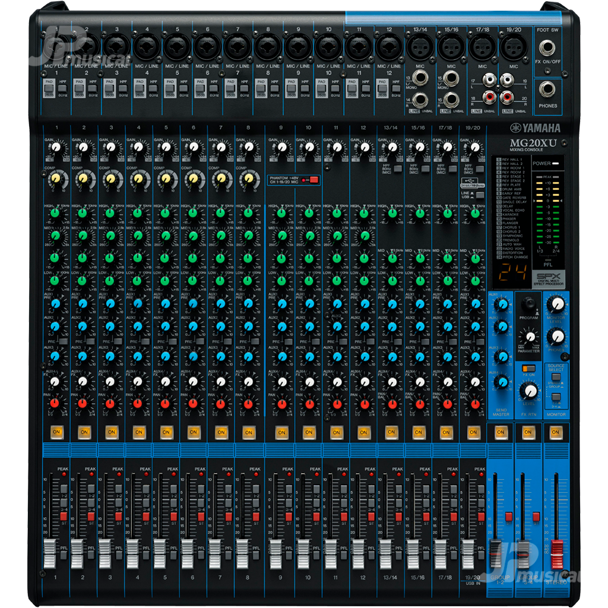Click the 'MG20XU' model name text
Viewport: 608px width, 608px height.
pos(533,142)
